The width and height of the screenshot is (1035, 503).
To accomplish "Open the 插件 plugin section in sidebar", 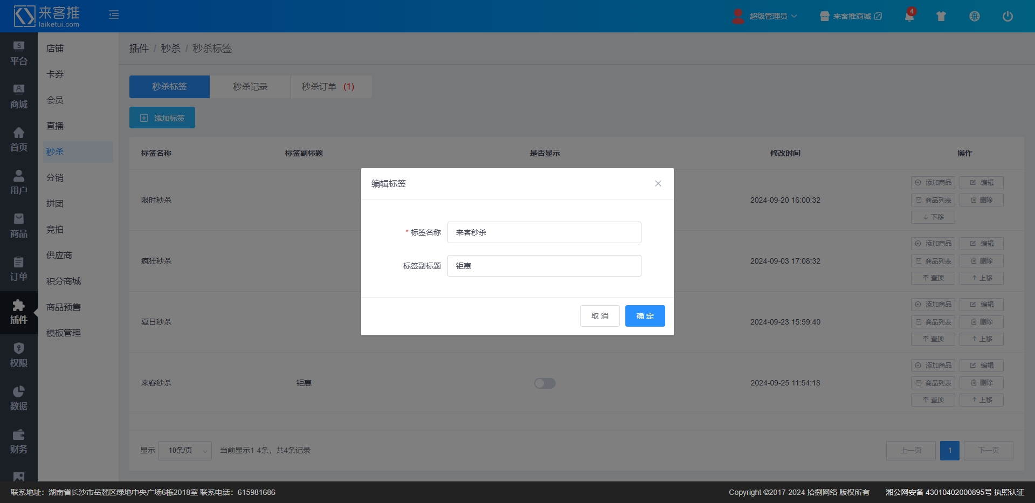I will coord(19,313).
